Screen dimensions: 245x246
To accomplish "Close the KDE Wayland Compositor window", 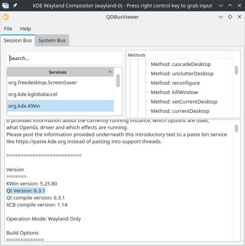I will pos(240,5).
